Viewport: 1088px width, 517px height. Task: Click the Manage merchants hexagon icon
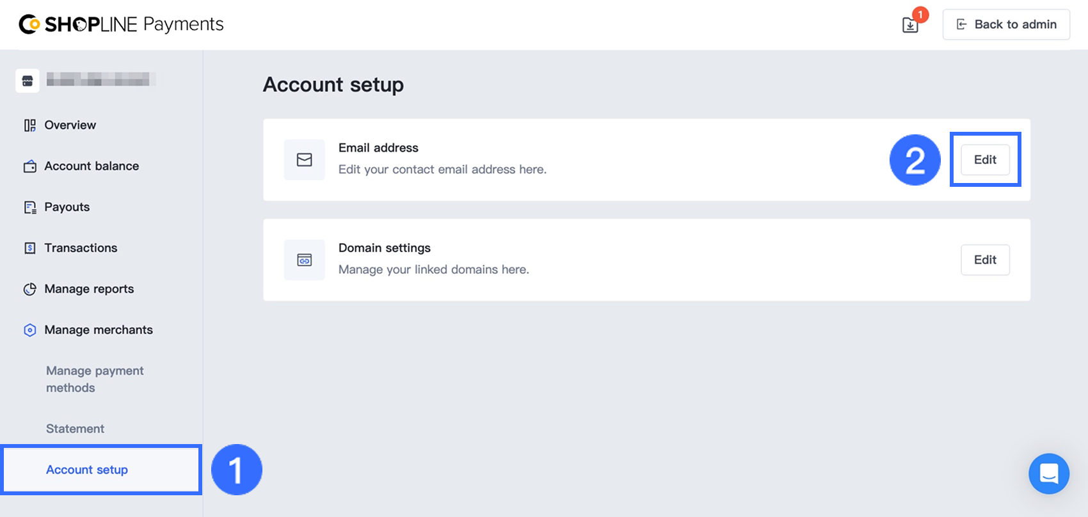click(30, 330)
